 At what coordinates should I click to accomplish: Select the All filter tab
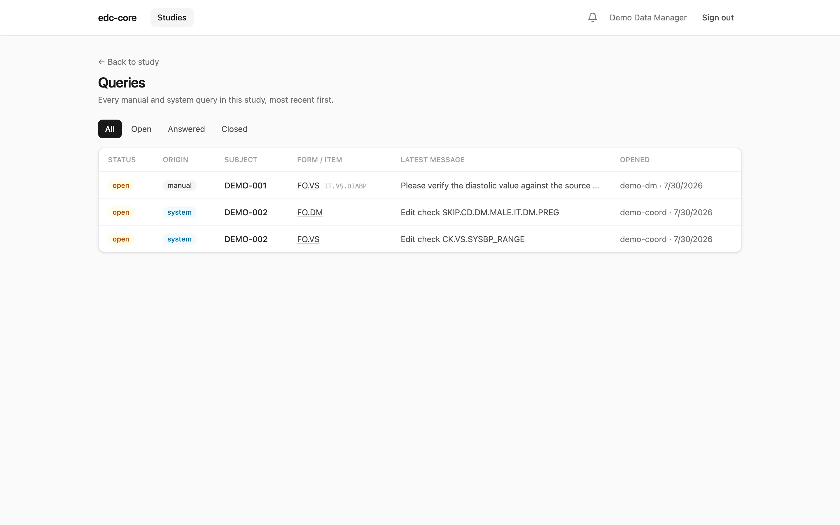pyautogui.click(x=110, y=129)
